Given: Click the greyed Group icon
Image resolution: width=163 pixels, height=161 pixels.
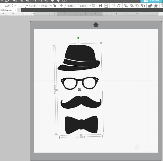Looking at the screenshot, I should coord(113,6).
